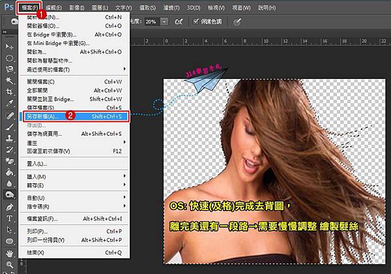Screen dimensions: 391x274
Task: Select the Type tool
Action: 10,219
